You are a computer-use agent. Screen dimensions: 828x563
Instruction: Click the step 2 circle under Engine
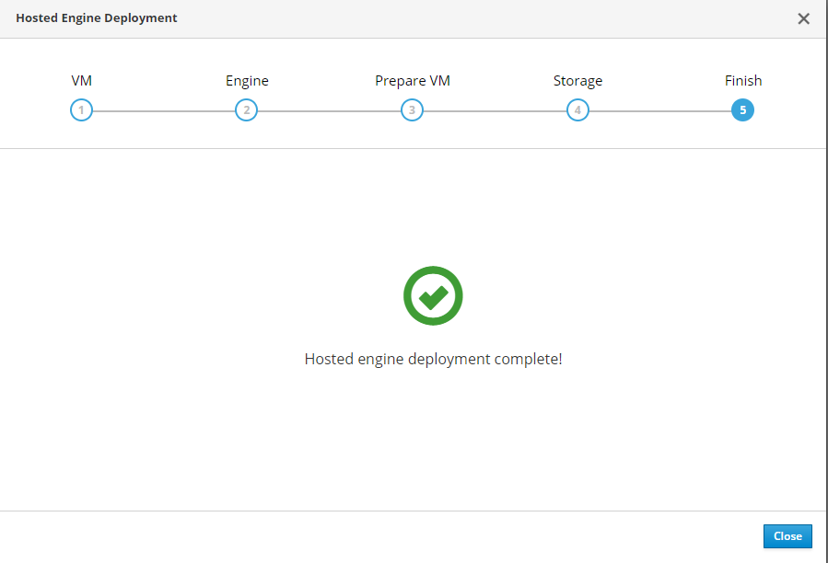point(246,110)
